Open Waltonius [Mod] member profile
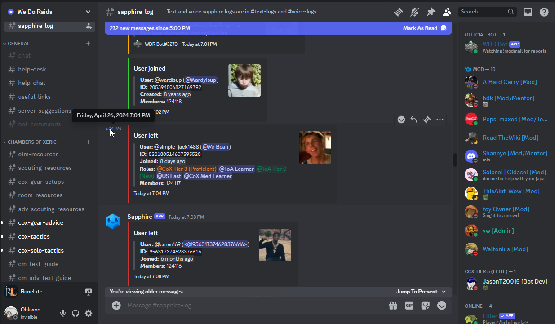This screenshot has height=324, width=555. point(507,249)
